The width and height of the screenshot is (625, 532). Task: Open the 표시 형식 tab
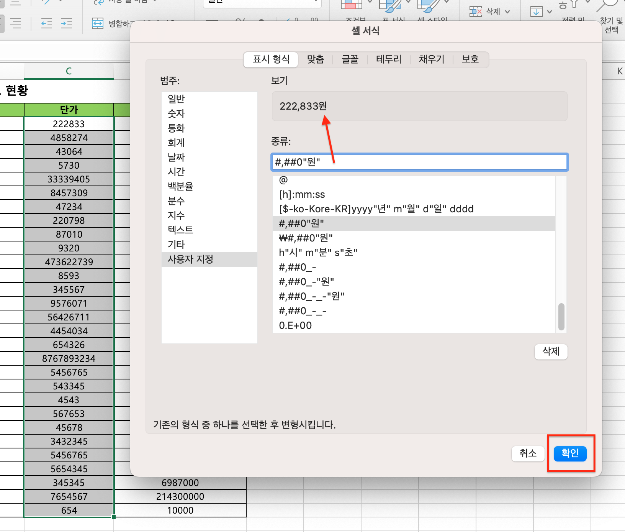271,59
